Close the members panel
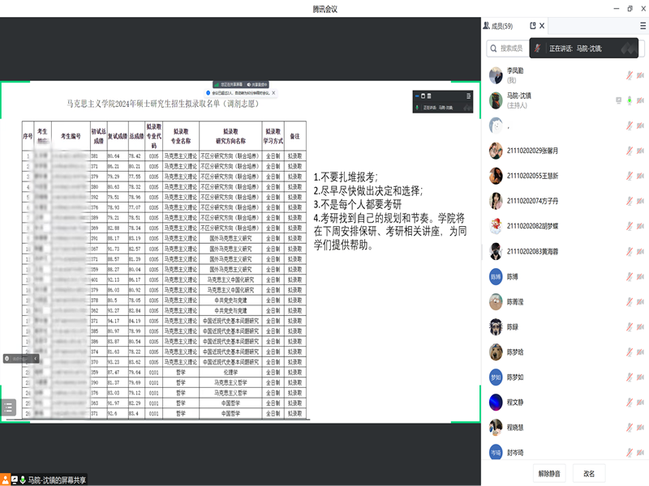 pos(542,26)
